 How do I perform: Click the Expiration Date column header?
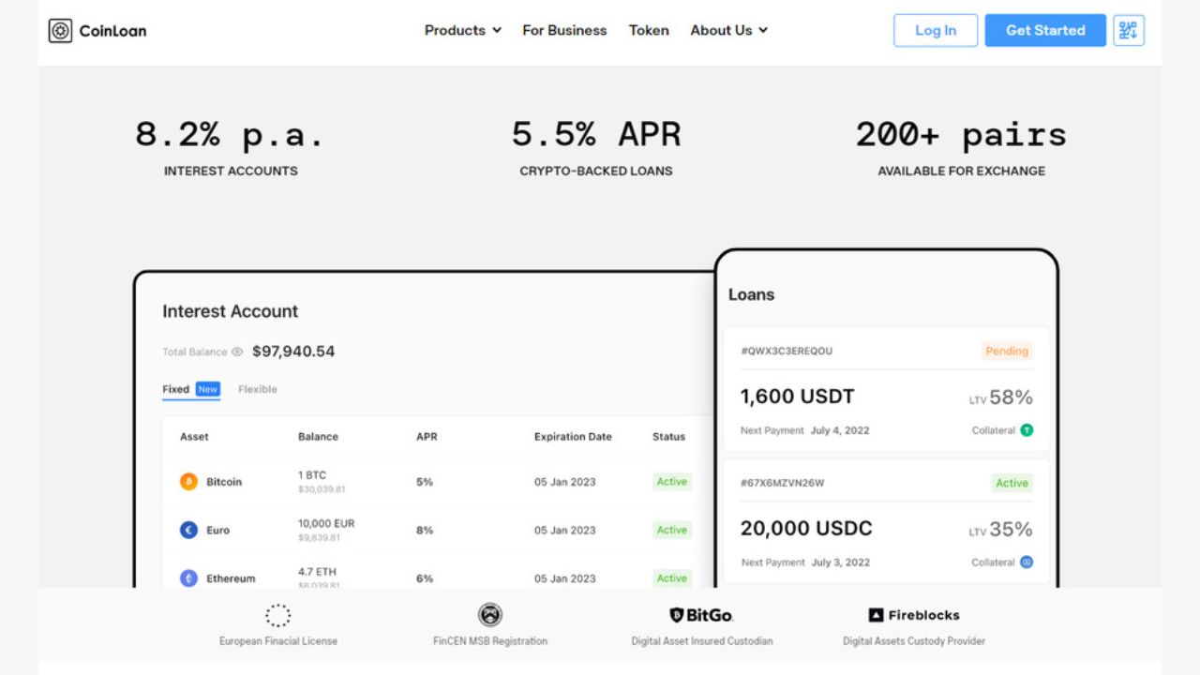(x=573, y=437)
